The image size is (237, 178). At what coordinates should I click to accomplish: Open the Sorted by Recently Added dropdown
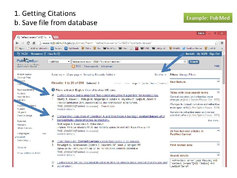99,74
